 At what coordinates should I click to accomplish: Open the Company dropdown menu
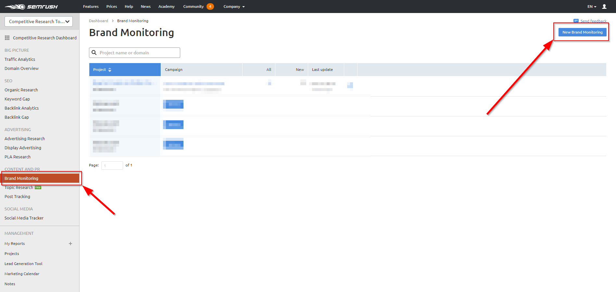point(234,7)
